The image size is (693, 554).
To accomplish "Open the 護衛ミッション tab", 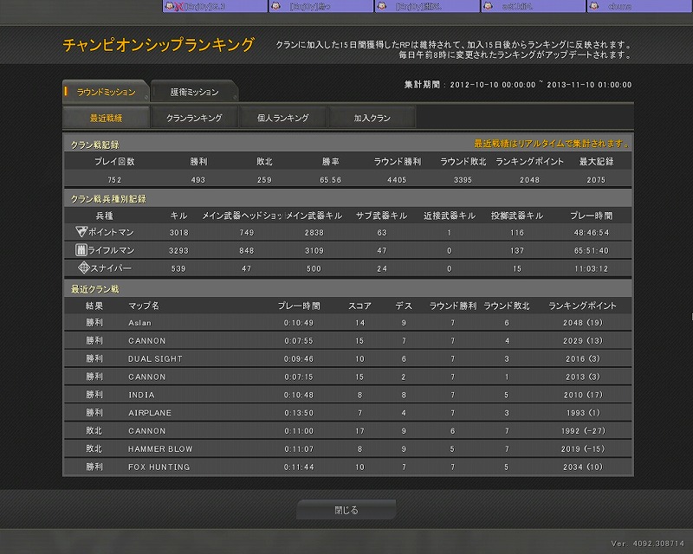I will click(195, 92).
